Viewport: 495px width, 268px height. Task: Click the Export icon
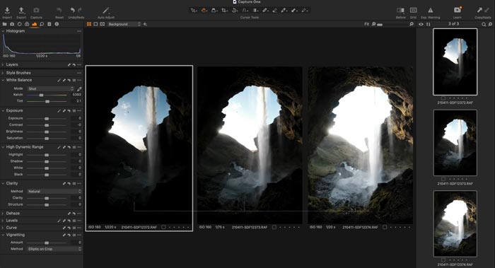click(21, 11)
